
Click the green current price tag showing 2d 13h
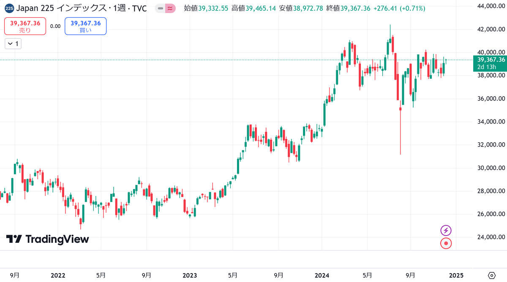pyautogui.click(x=490, y=63)
